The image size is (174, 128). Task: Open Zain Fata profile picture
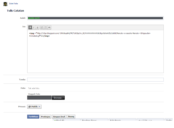click(x=5, y=4)
